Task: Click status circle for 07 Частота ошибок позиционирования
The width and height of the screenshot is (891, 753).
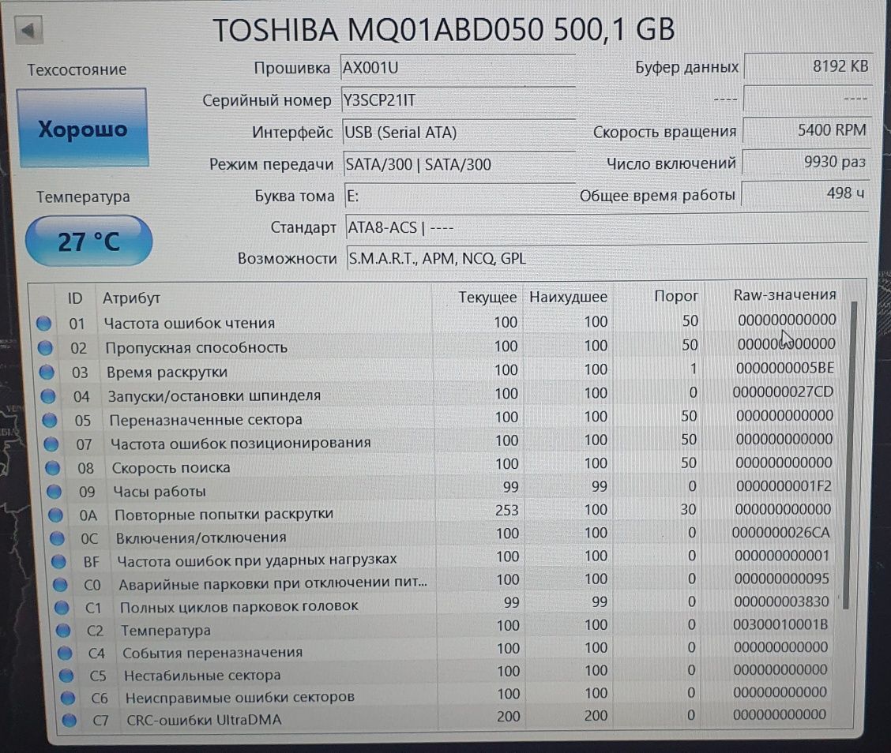Action: tap(51, 444)
